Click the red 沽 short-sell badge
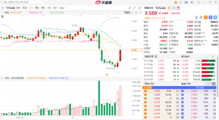Image resolution: width=219 pixels, height=120 pixels. point(178,8)
